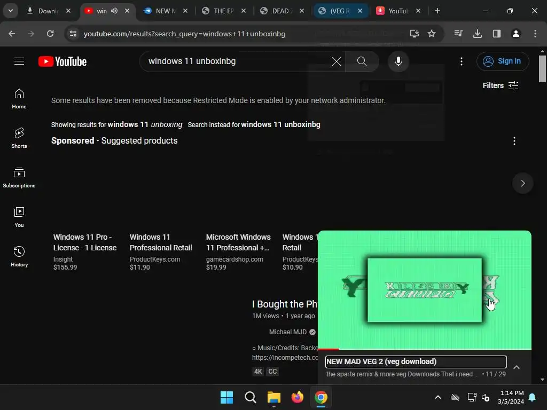The height and width of the screenshot is (410, 547).
Task: Open Firefox from the taskbar
Action: [x=297, y=397]
